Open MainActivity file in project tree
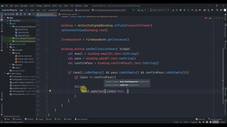This screenshot has height=127, width=227. click(23, 29)
